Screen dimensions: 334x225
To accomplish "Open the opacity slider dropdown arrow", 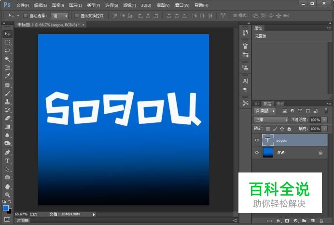I will point(324,120).
